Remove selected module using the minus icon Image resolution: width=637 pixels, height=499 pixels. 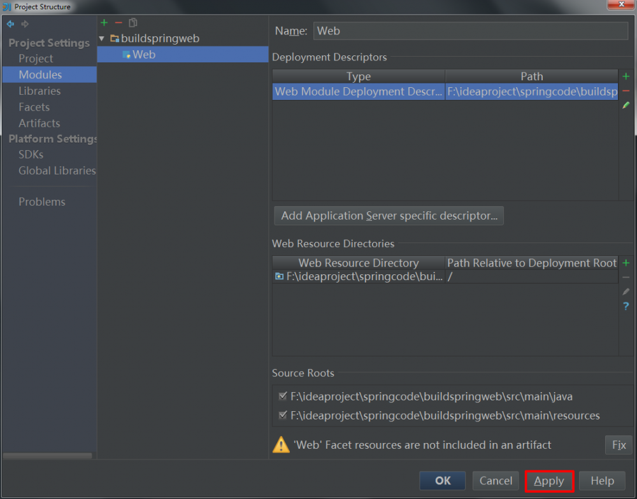118,22
